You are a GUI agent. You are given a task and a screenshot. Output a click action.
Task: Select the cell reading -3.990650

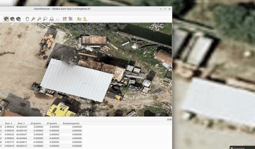pyautogui.click(x=9, y=138)
